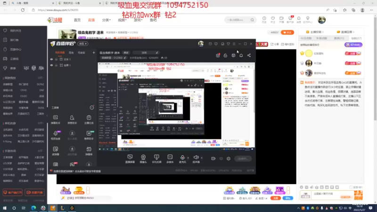Open 鱼吧 in Douyu navigation
The width and height of the screenshot is (377, 212).
click(x=153, y=20)
